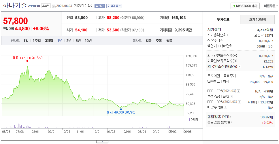This screenshot has width=279, height=144.
Task: Open the 동일업종 PER link
Action: point(219,117)
